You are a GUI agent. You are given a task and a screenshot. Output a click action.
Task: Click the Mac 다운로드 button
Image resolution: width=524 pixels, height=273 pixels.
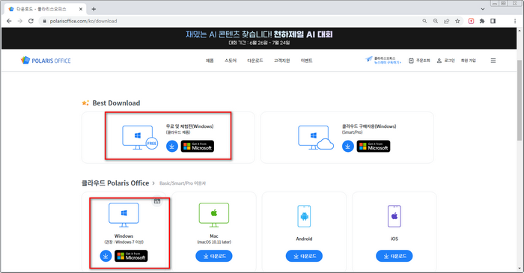pyautogui.click(x=214, y=256)
